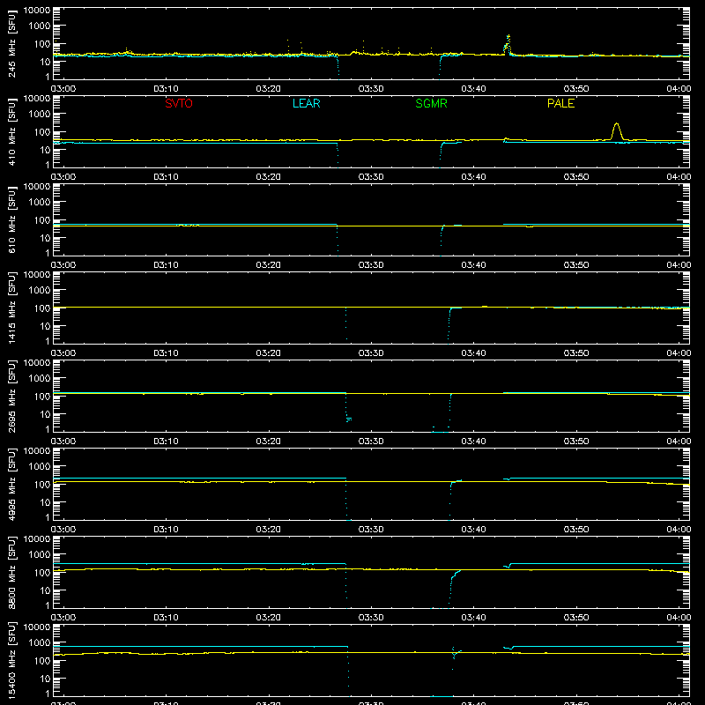Select the 8800 MHz [SFU] axis label
Screen dimensions: 705x705
[x=12, y=572]
